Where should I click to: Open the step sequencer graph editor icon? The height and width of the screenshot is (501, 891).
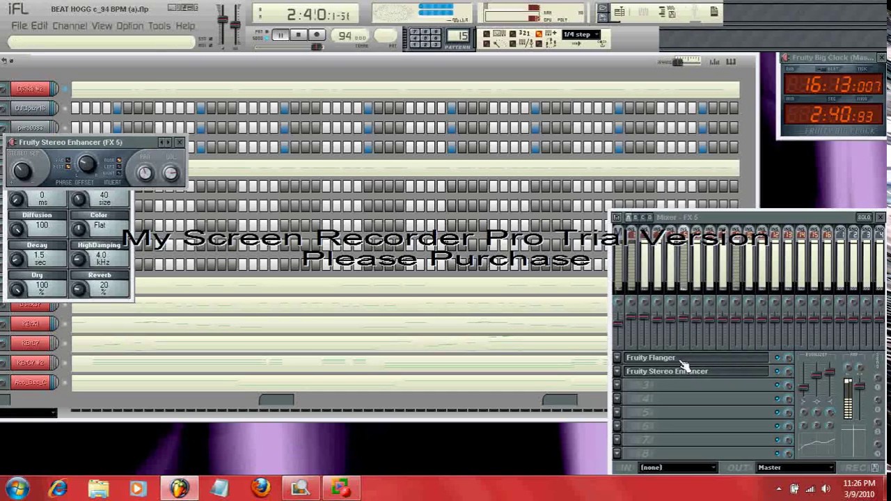click(x=714, y=62)
